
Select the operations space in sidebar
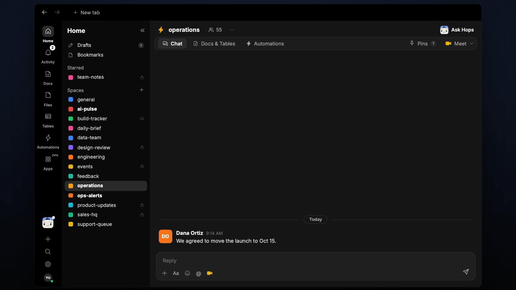pyautogui.click(x=106, y=185)
